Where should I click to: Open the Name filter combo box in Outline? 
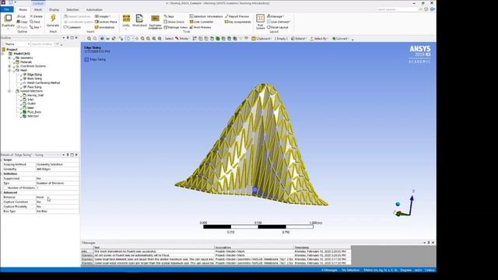[x=17, y=44]
